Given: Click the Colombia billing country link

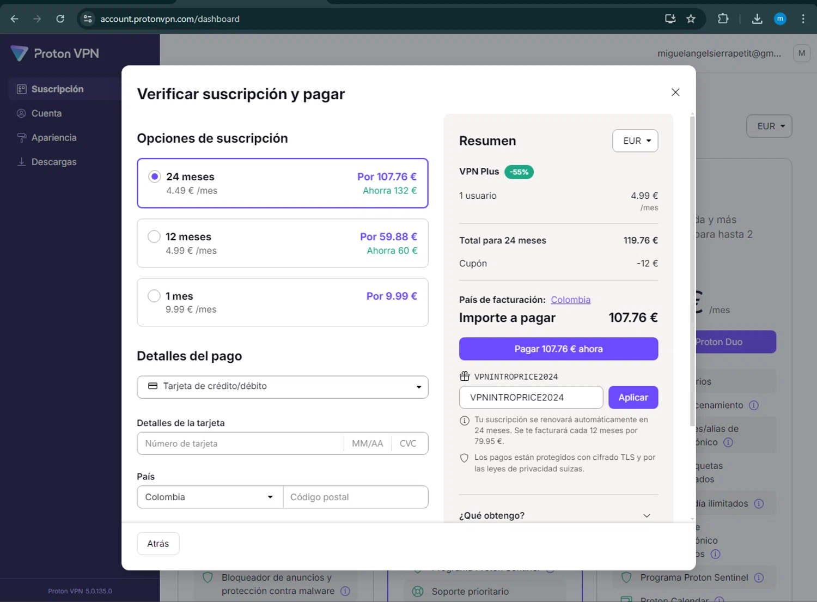Looking at the screenshot, I should 570,300.
